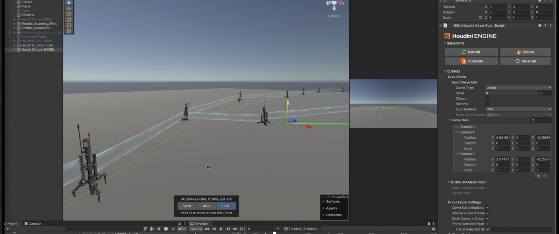Viewport: 559px width, 234px height.
Task: Open the Input Method dropdown
Action: coord(518,109)
